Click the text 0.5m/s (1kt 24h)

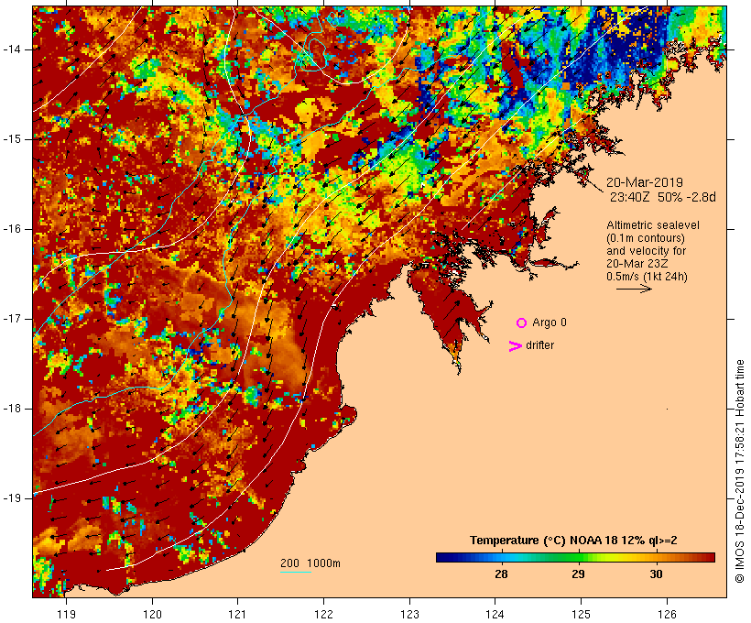[x=648, y=277]
